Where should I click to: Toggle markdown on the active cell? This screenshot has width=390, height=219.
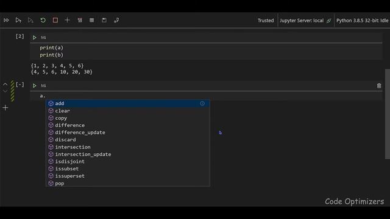(43, 86)
